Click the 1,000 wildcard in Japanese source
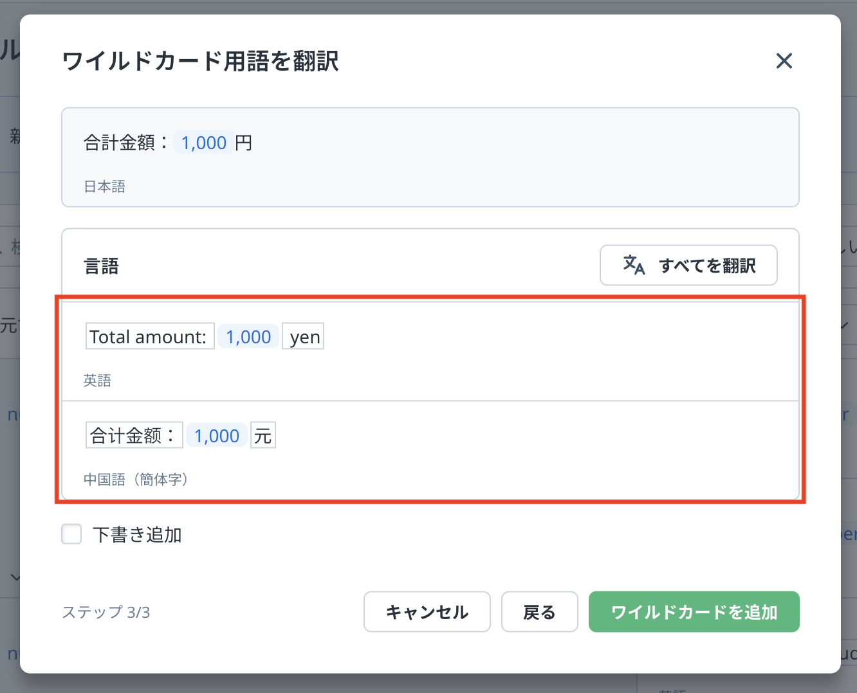857x693 pixels. [x=204, y=143]
